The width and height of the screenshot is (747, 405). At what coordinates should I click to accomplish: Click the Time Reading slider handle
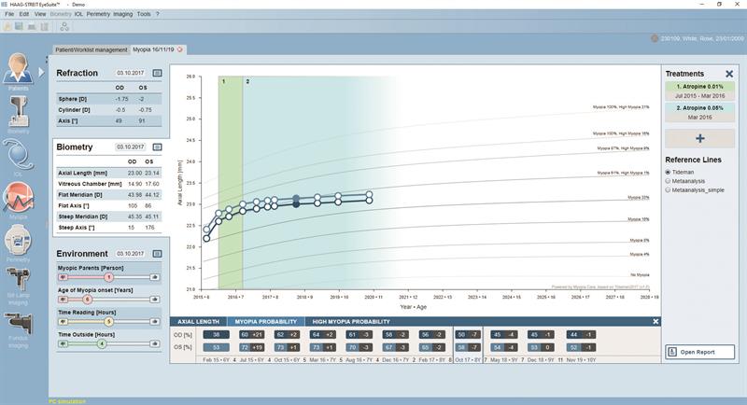pos(108,322)
